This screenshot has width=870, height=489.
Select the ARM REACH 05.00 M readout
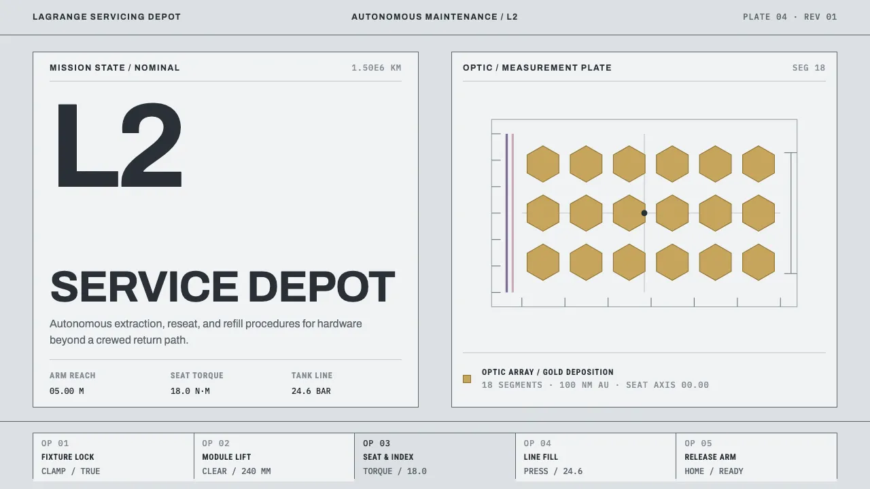(x=73, y=383)
